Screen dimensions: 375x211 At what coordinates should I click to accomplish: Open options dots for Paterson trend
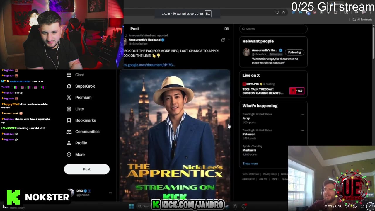coord(302,131)
